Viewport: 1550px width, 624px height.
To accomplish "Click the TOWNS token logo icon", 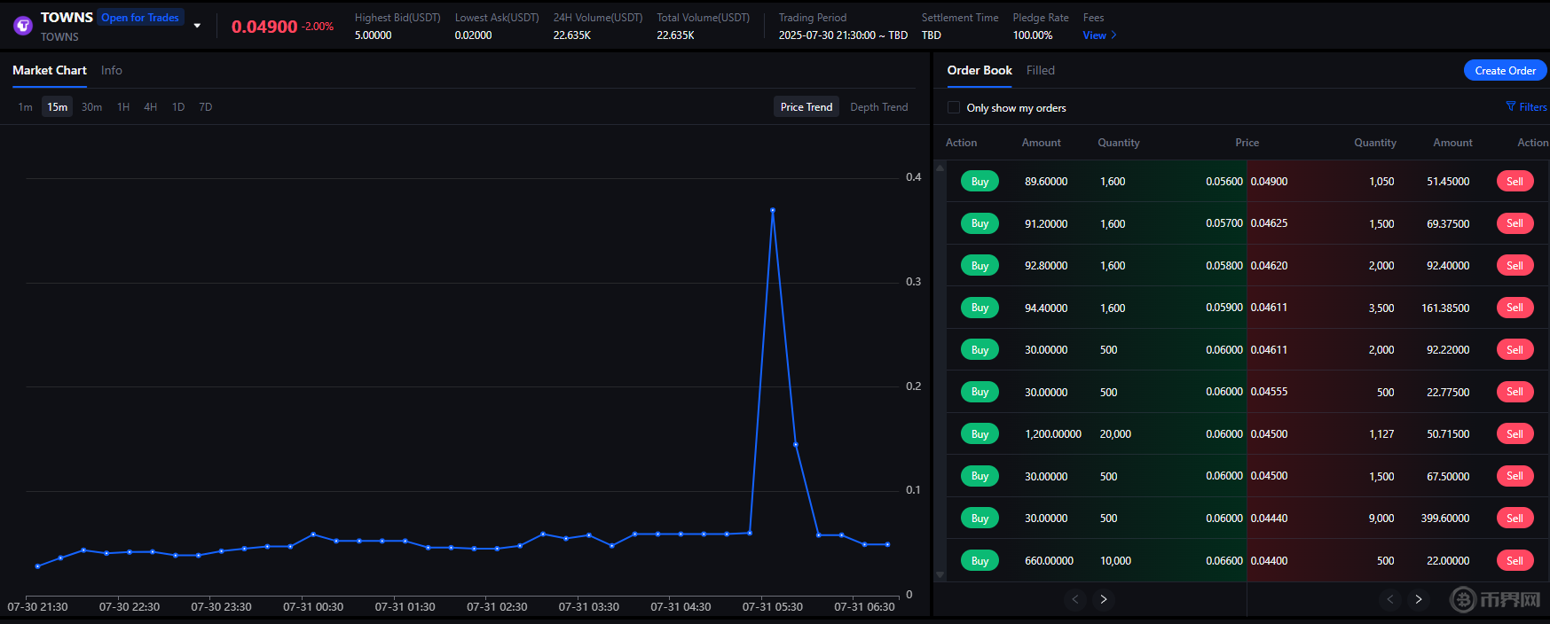I will pos(23,26).
